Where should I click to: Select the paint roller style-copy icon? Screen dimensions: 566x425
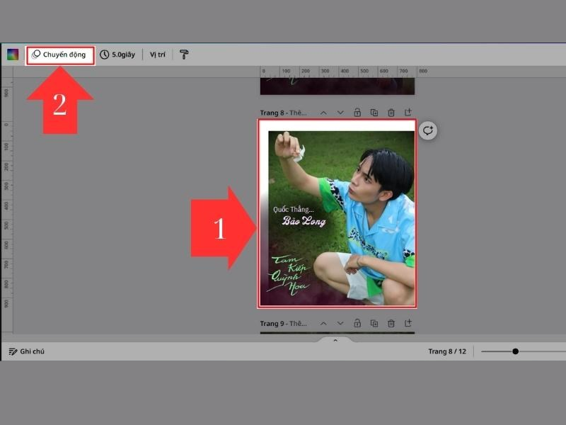click(185, 54)
